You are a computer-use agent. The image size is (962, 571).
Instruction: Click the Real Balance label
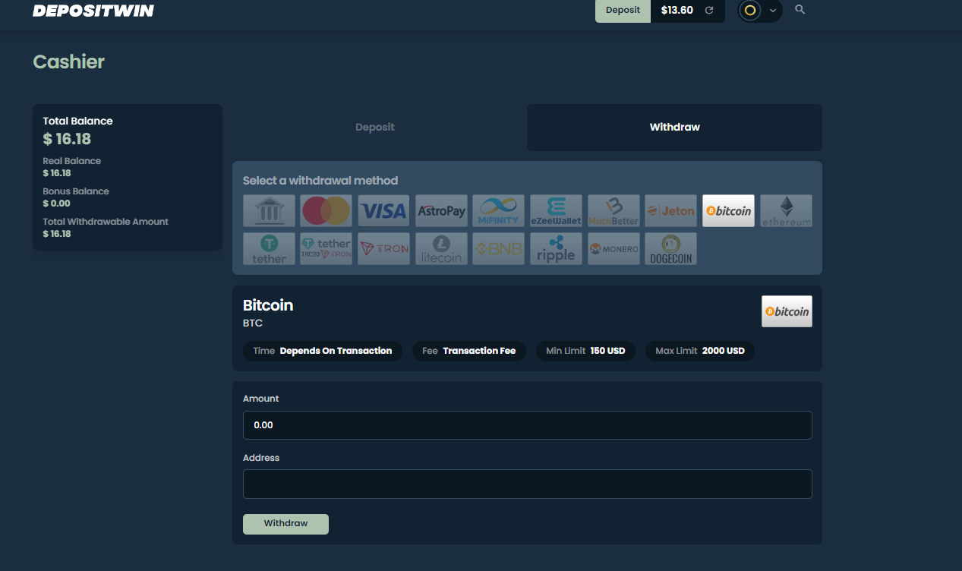71,161
